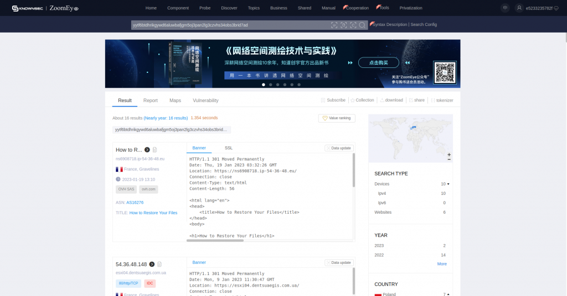Click the document icon next to How to R...
The height and width of the screenshot is (296, 567).
[x=155, y=150]
